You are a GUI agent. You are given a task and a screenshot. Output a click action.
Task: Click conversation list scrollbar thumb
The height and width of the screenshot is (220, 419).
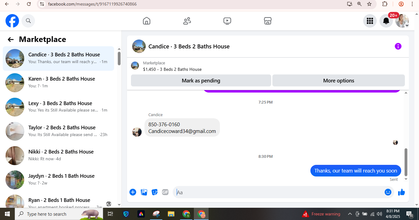(119, 59)
